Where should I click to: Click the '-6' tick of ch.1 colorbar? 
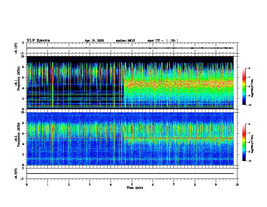249,68
